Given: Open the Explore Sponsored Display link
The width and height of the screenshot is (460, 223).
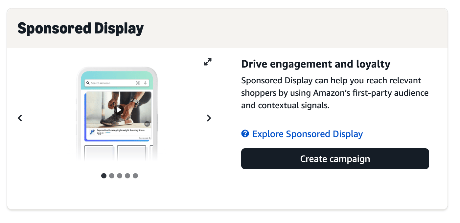Looking at the screenshot, I should 308,134.
